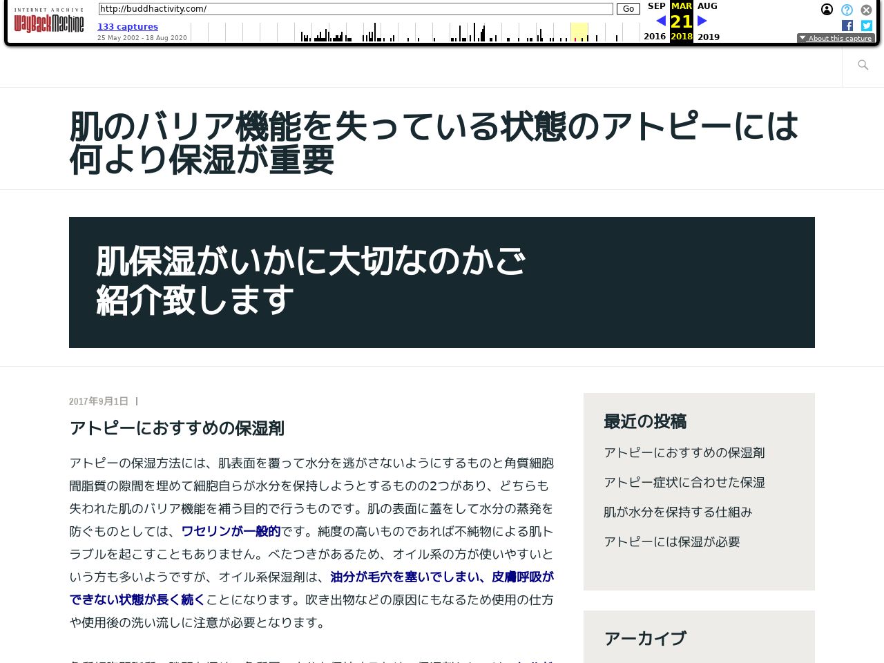Open recent post アトピー症状に合わせた保湿
Image resolution: width=884 pixels, height=663 pixels.
pyautogui.click(x=684, y=482)
